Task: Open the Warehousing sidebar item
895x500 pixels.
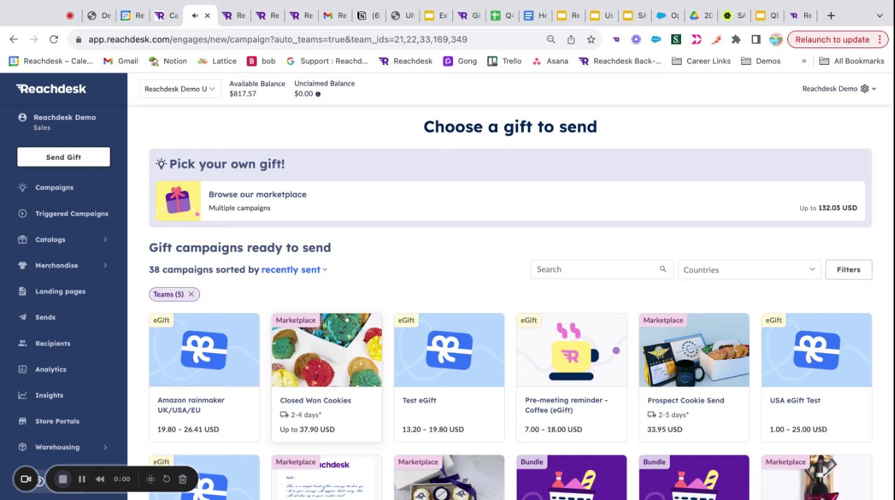Action: click(x=57, y=447)
